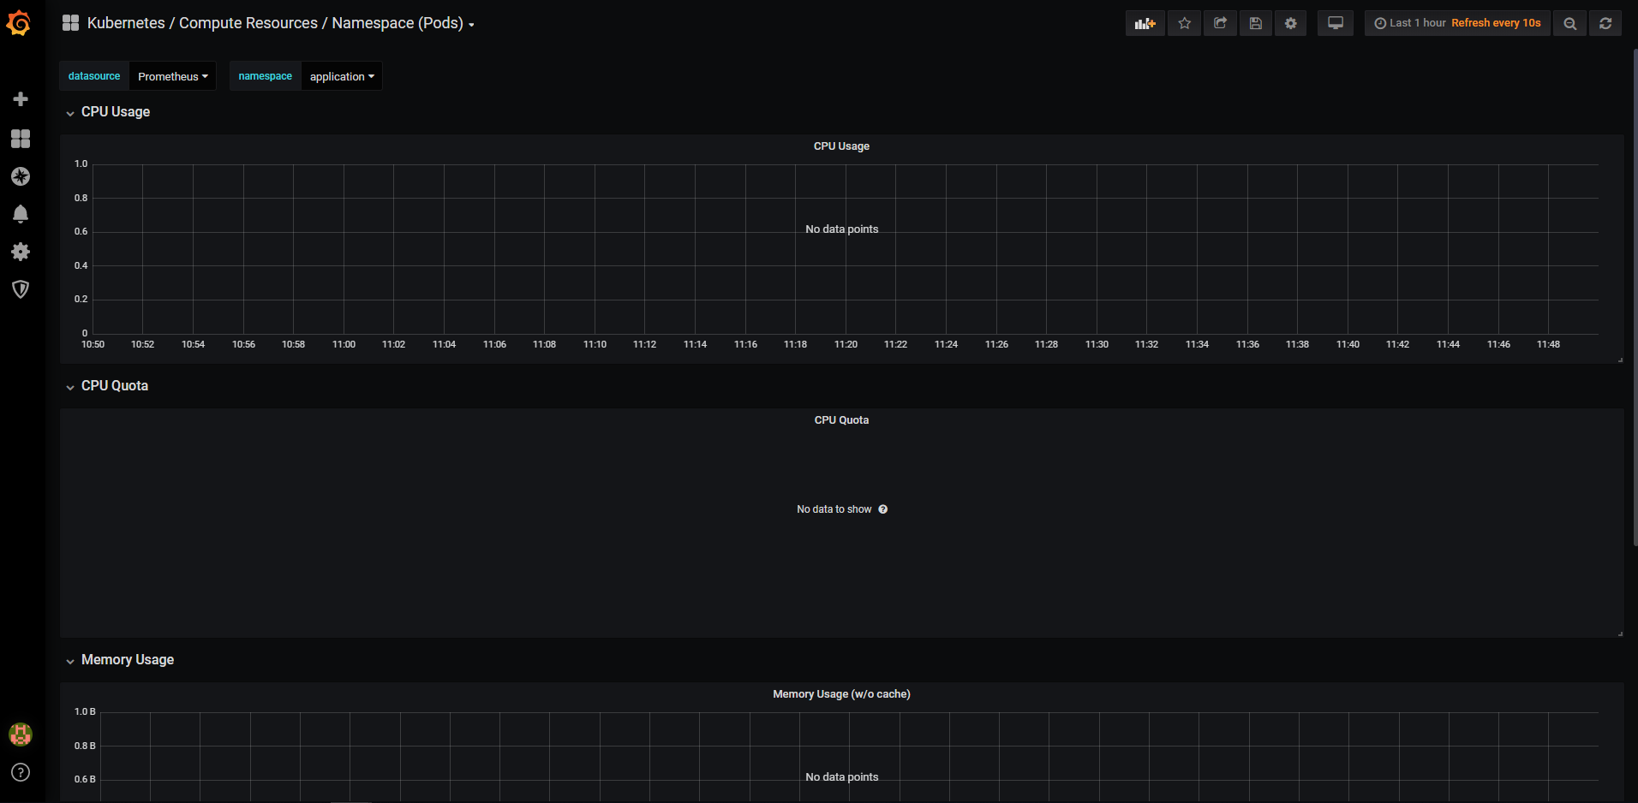Mark this dashboard as a favorite
The height and width of the screenshot is (803, 1638).
[1184, 23]
